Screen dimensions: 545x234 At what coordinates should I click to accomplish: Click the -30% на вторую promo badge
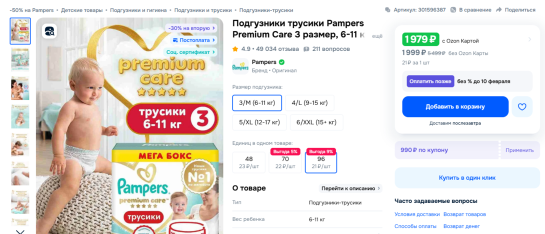(191, 28)
